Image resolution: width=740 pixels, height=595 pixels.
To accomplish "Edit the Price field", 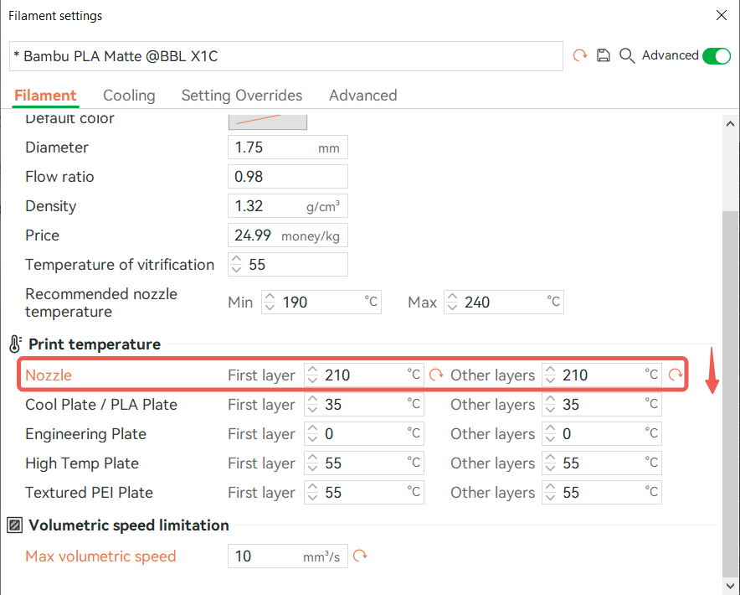I will tap(288, 235).
